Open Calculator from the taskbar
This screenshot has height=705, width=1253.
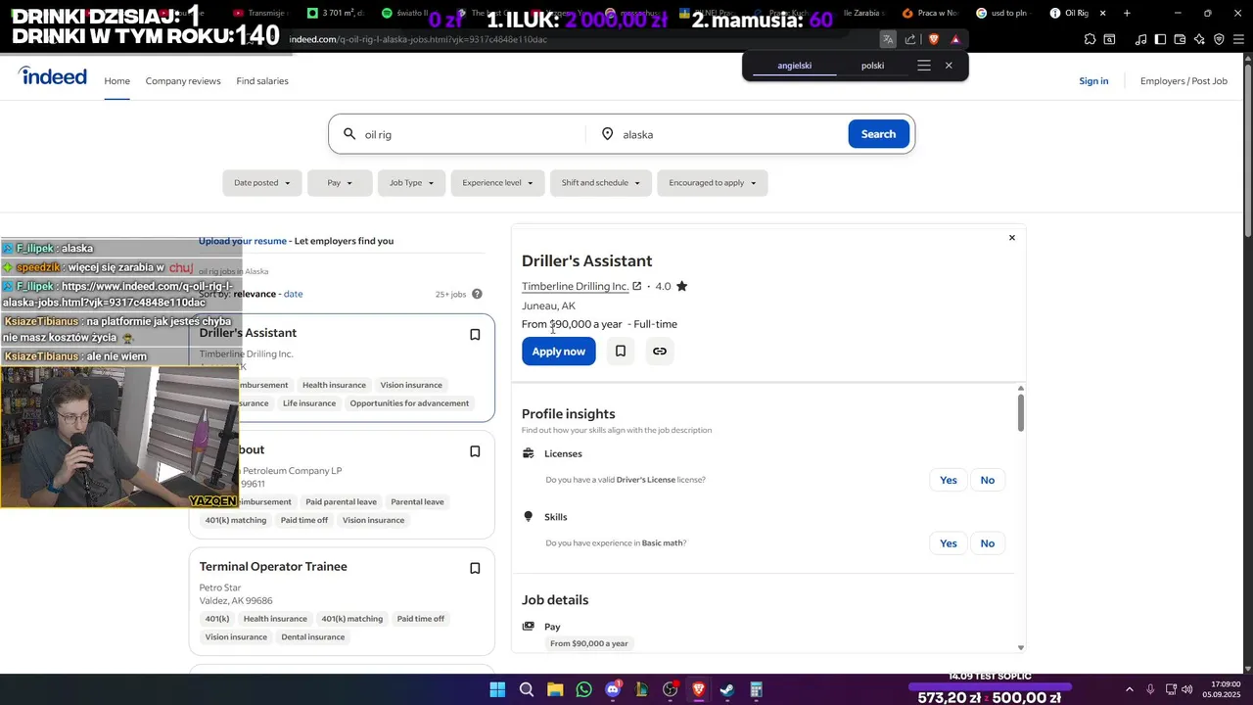point(756,689)
